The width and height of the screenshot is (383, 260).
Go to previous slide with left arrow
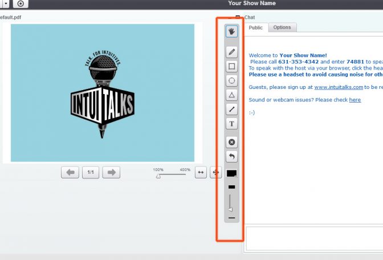[70, 172]
